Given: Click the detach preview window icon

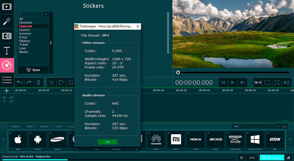Looking at the screenshot, I should point(267,82).
